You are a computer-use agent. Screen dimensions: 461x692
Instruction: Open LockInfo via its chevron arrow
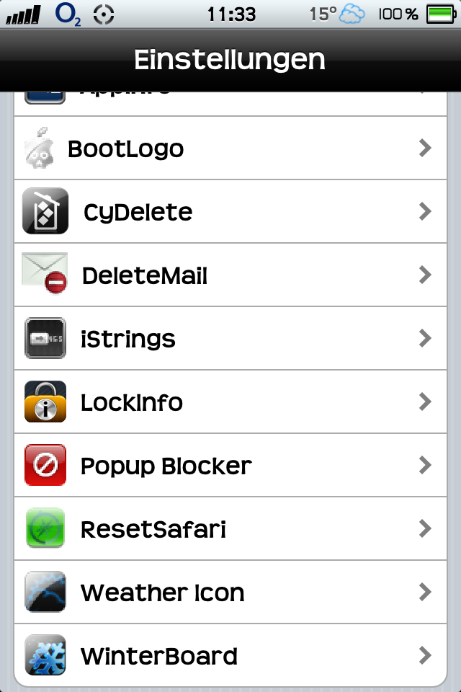425,402
